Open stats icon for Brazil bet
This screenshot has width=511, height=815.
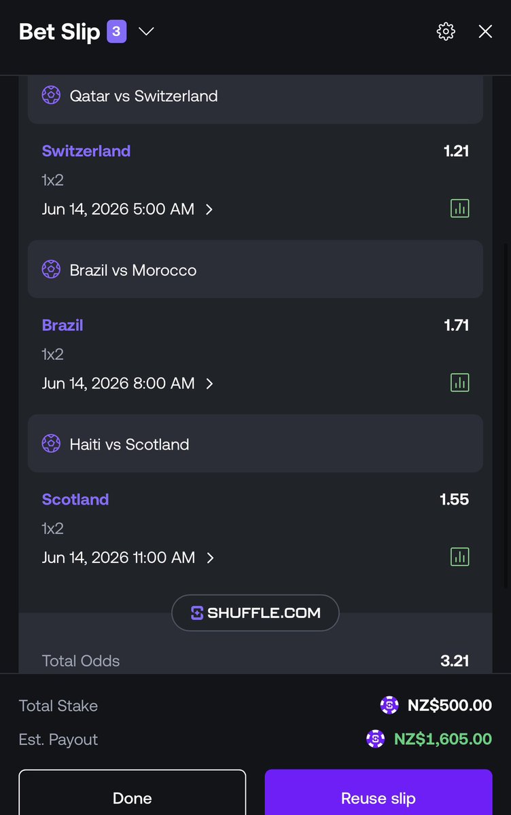(460, 382)
